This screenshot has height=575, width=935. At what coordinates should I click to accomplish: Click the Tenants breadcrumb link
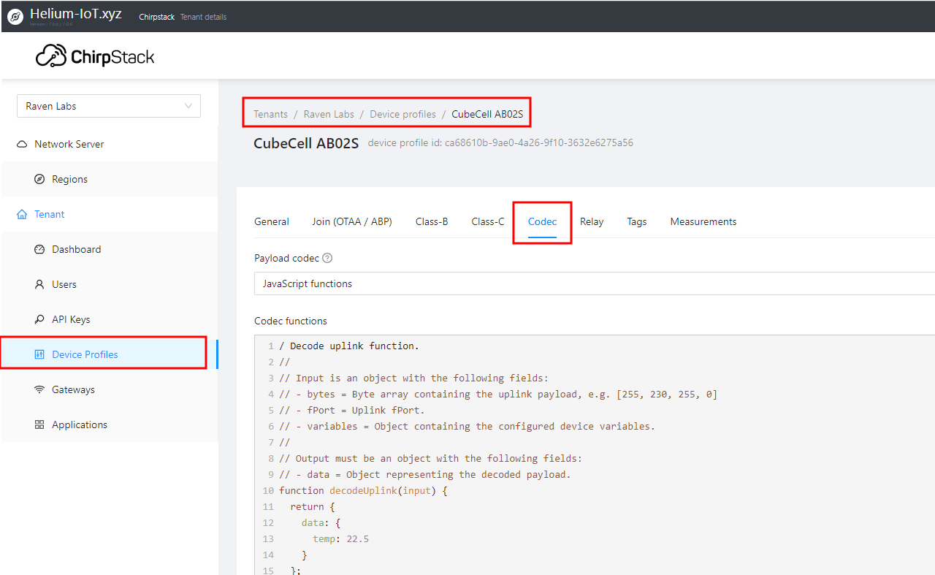click(x=270, y=114)
